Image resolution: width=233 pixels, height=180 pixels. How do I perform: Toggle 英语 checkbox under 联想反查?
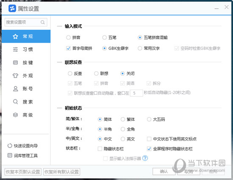tap(122, 83)
